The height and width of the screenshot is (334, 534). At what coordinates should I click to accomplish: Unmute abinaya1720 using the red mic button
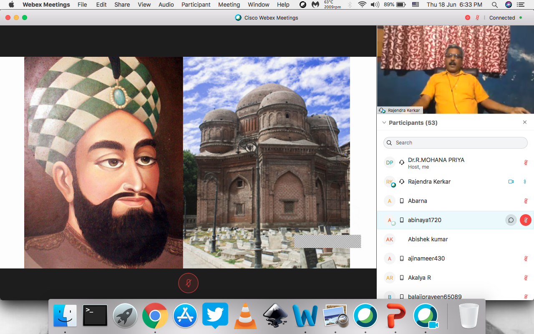tap(526, 220)
